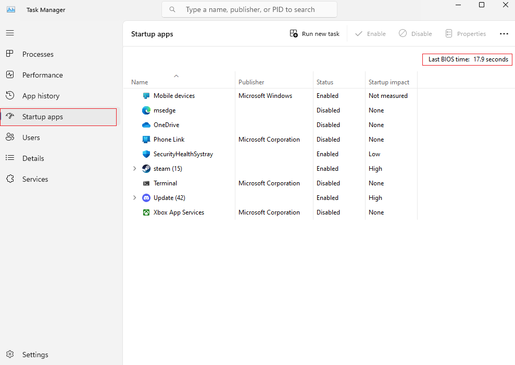The width and height of the screenshot is (515, 365).
Task: Click the search magnifier icon
Action: tap(172, 9)
